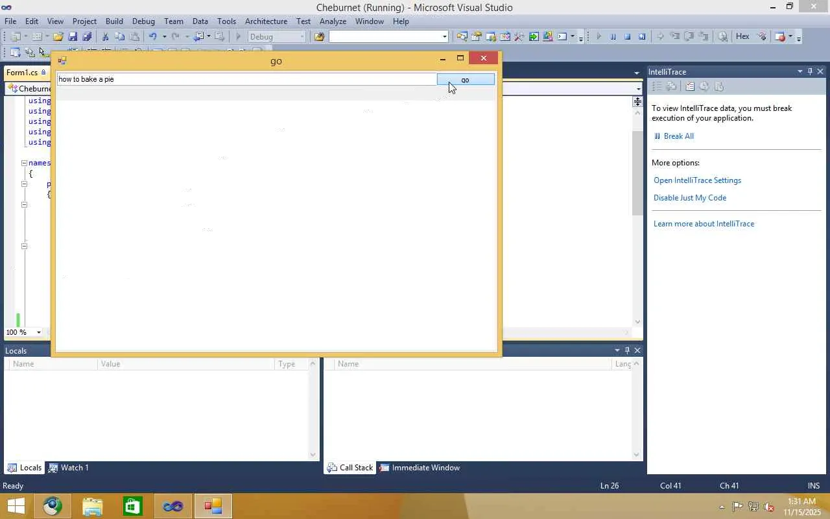Open IntelliTrace window position dropdown arrow
This screenshot has width=830, height=519.
(x=800, y=71)
